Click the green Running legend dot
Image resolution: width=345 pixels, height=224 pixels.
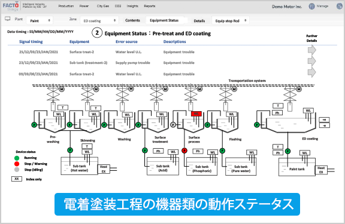(17, 158)
